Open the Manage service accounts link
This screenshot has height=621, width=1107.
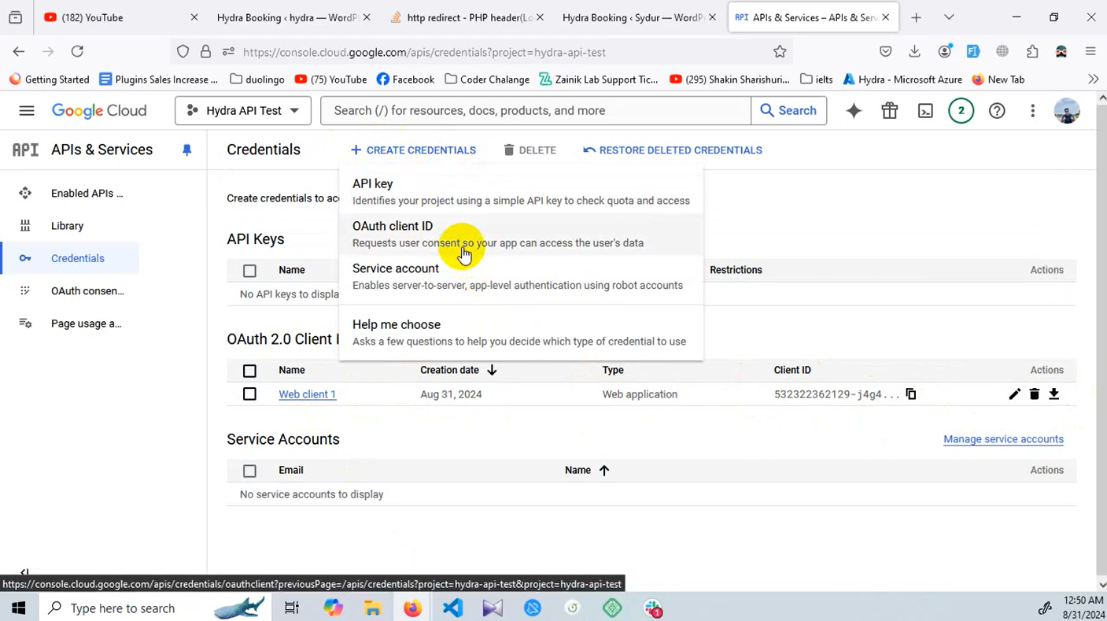(x=1003, y=439)
